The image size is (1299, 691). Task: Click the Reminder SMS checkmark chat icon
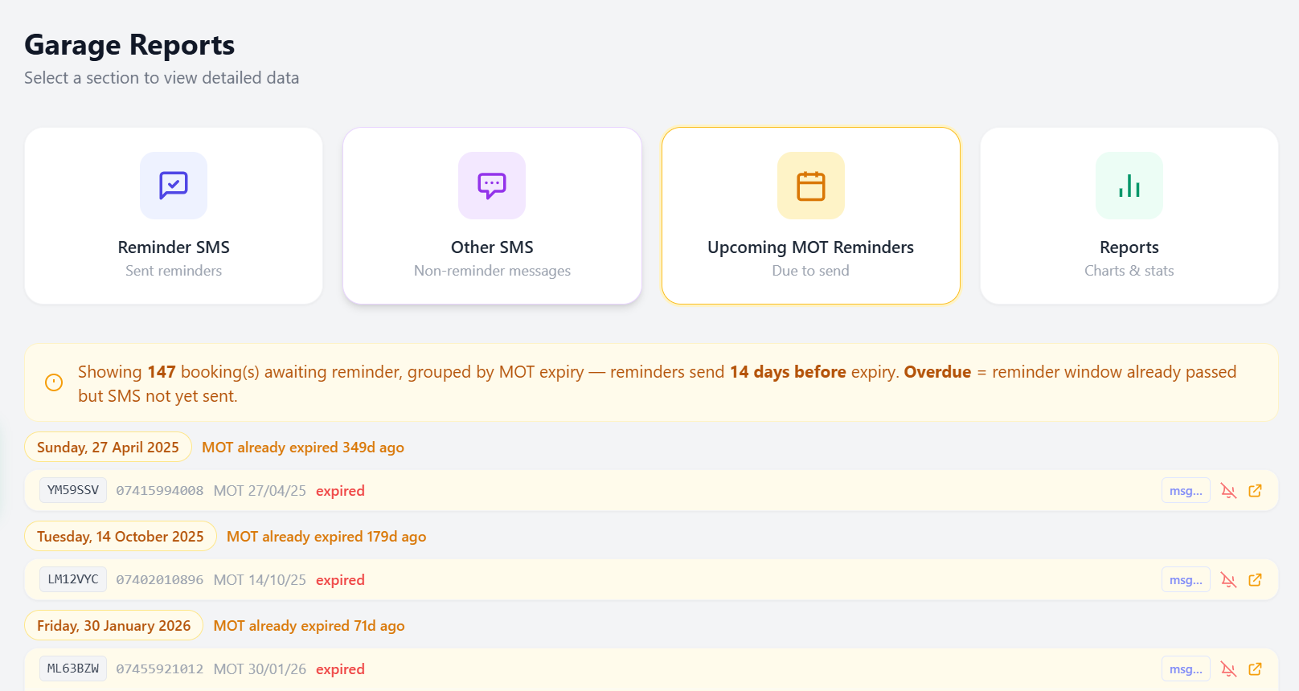click(x=174, y=186)
